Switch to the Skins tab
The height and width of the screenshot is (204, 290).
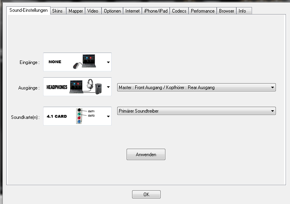click(x=57, y=11)
